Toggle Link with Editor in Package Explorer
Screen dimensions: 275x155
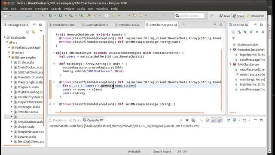coord(33,32)
